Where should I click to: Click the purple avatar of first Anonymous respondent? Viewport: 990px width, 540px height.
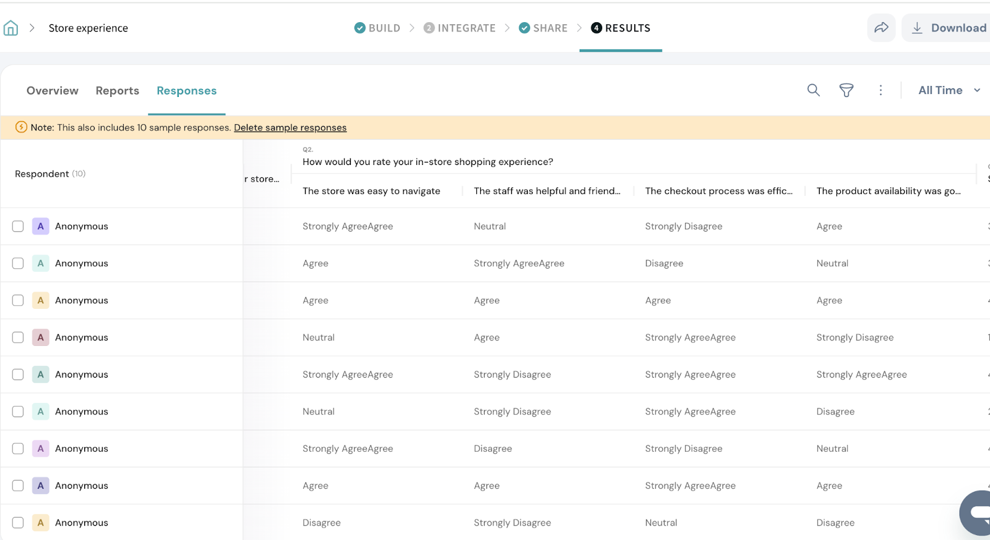(x=41, y=226)
